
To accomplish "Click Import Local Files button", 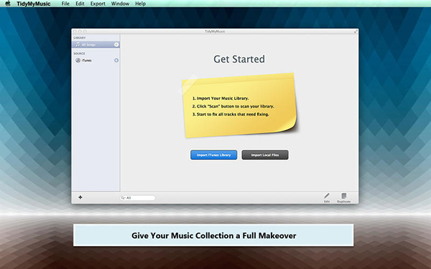I will click(x=265, y=155).
